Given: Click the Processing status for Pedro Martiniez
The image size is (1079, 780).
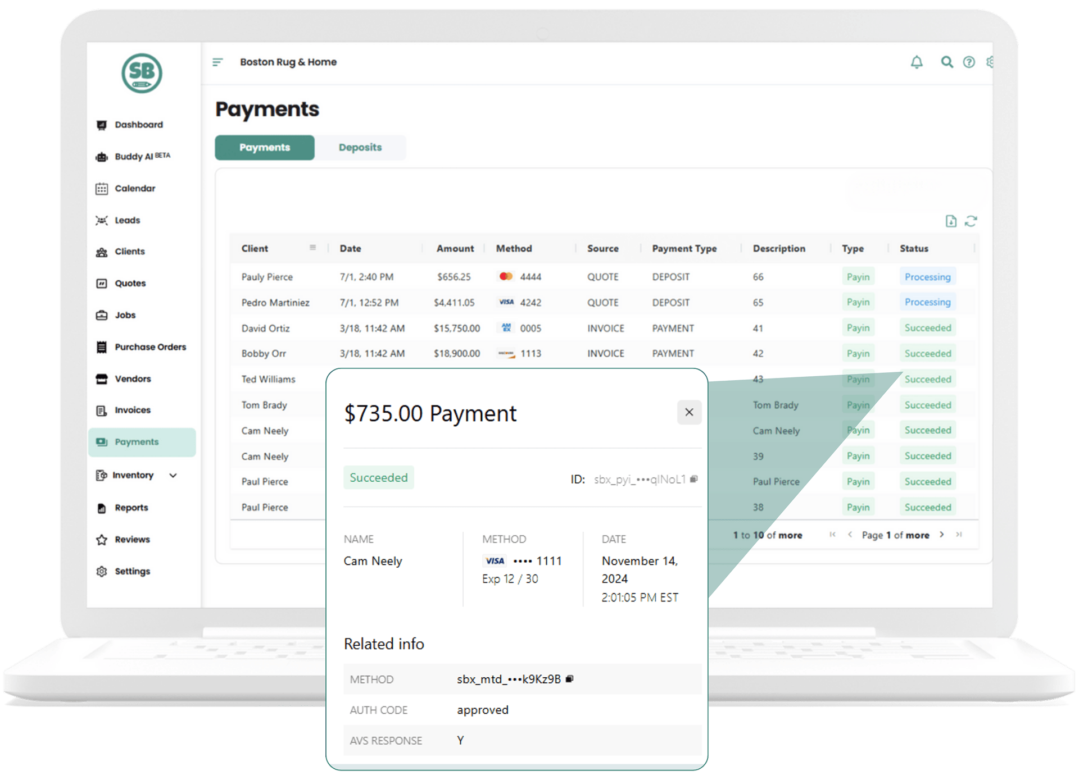Looking at the screenshot, I should pos(927,302).
